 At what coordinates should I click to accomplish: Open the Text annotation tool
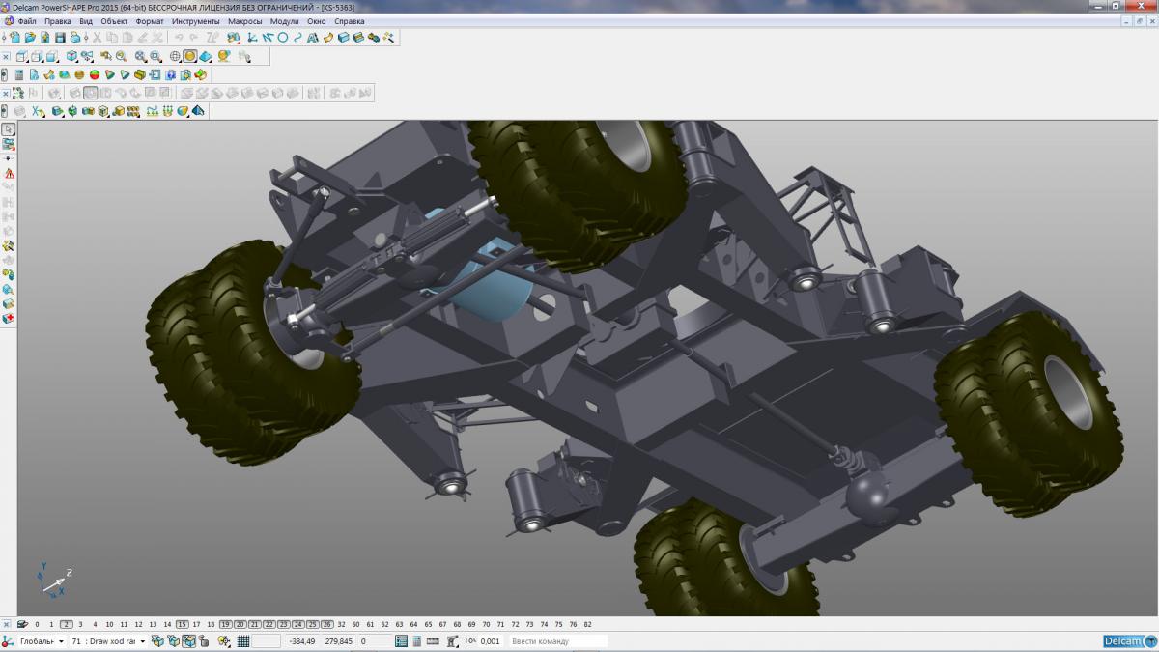(313, 38)
